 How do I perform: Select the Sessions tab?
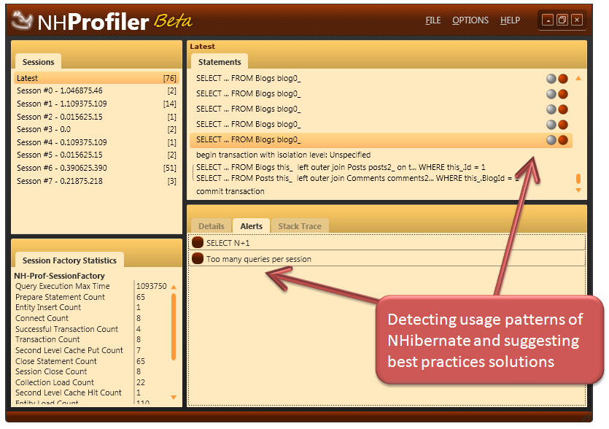click(x=38, y=62)
